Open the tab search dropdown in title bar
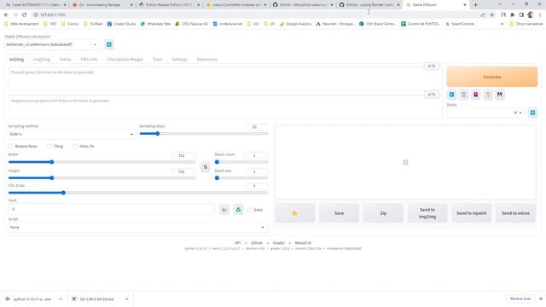This screenshot has width=546, height=307. (500, 4)
